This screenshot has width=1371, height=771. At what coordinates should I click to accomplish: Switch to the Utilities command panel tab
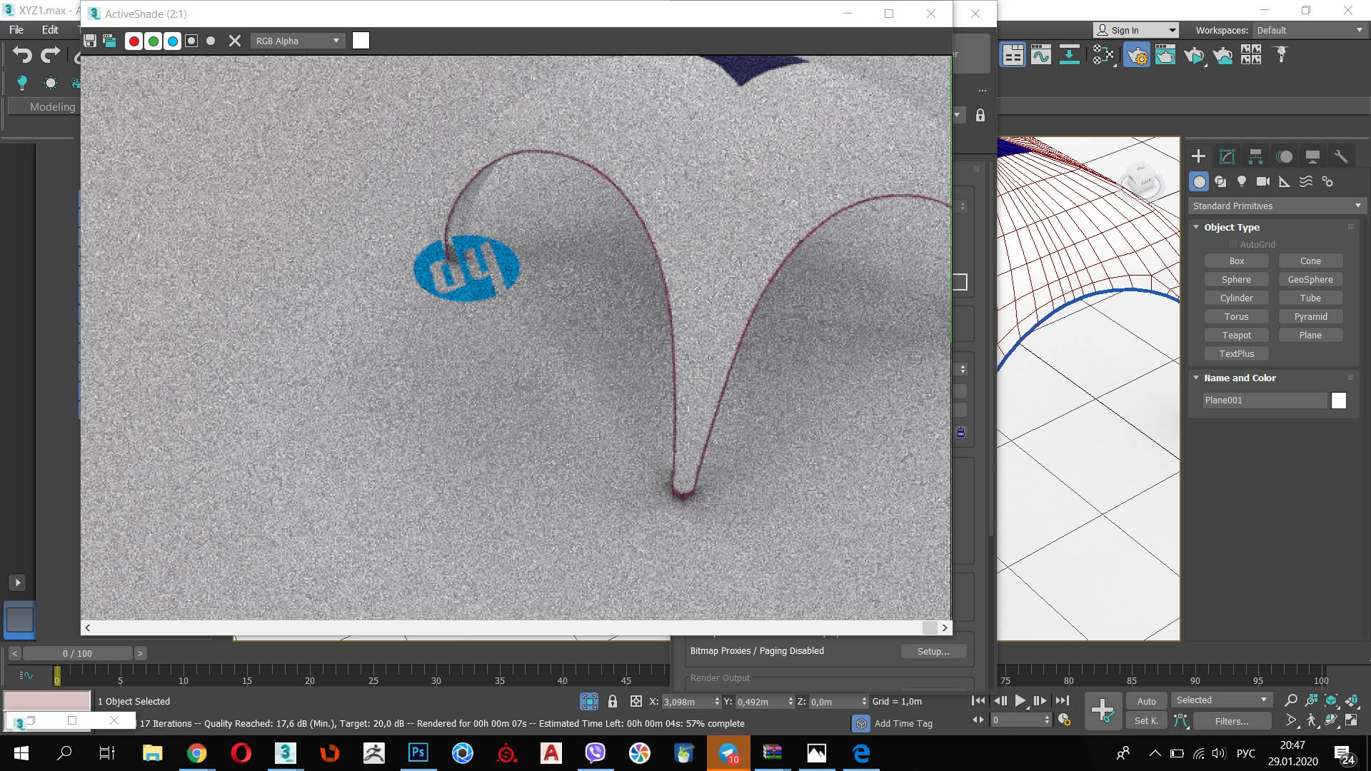(1341, 156)
